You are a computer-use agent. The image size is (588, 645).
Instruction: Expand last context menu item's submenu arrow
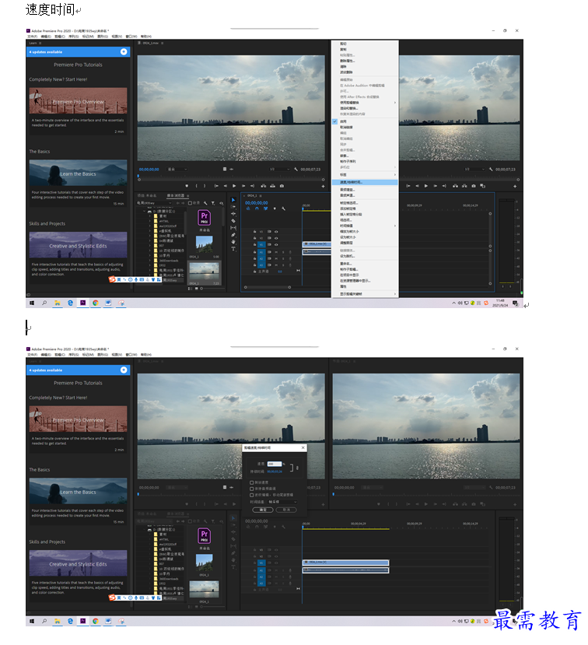(395, 293)
